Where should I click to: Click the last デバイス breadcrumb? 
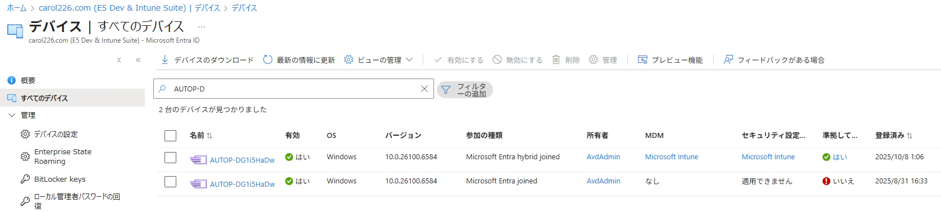(x=244, y=8)
